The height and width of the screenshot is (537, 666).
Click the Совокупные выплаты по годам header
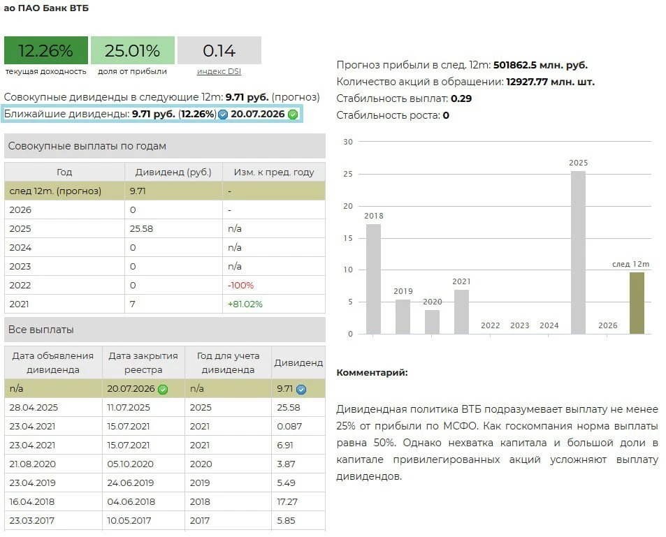[x=165, y=146]
